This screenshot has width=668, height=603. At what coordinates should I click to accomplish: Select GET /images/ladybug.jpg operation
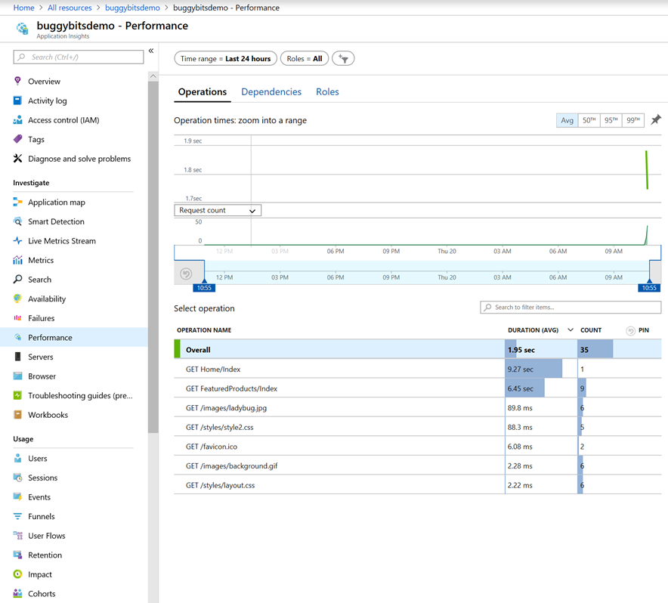pos(418,408)
